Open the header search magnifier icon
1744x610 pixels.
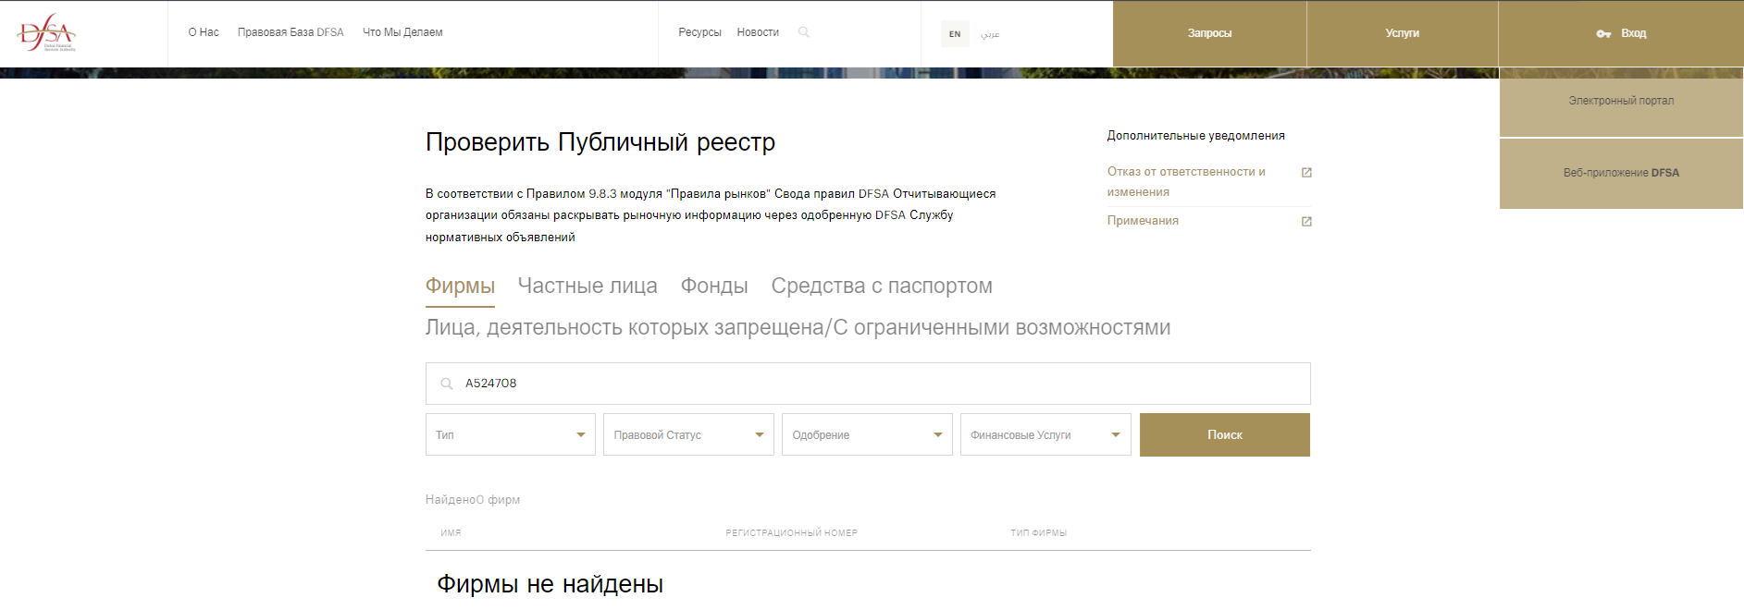pos(804,32)
